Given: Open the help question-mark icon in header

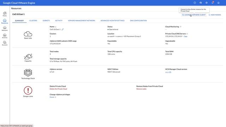Looking at the screenshot, I should (195, 3).
